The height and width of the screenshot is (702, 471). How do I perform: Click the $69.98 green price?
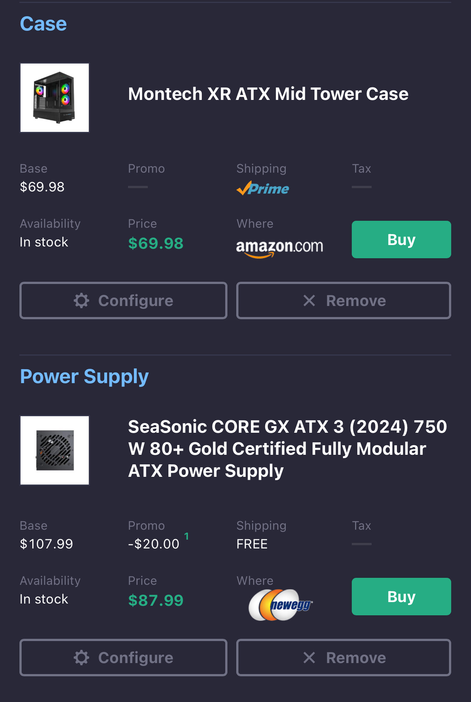(x=156, y=243)
